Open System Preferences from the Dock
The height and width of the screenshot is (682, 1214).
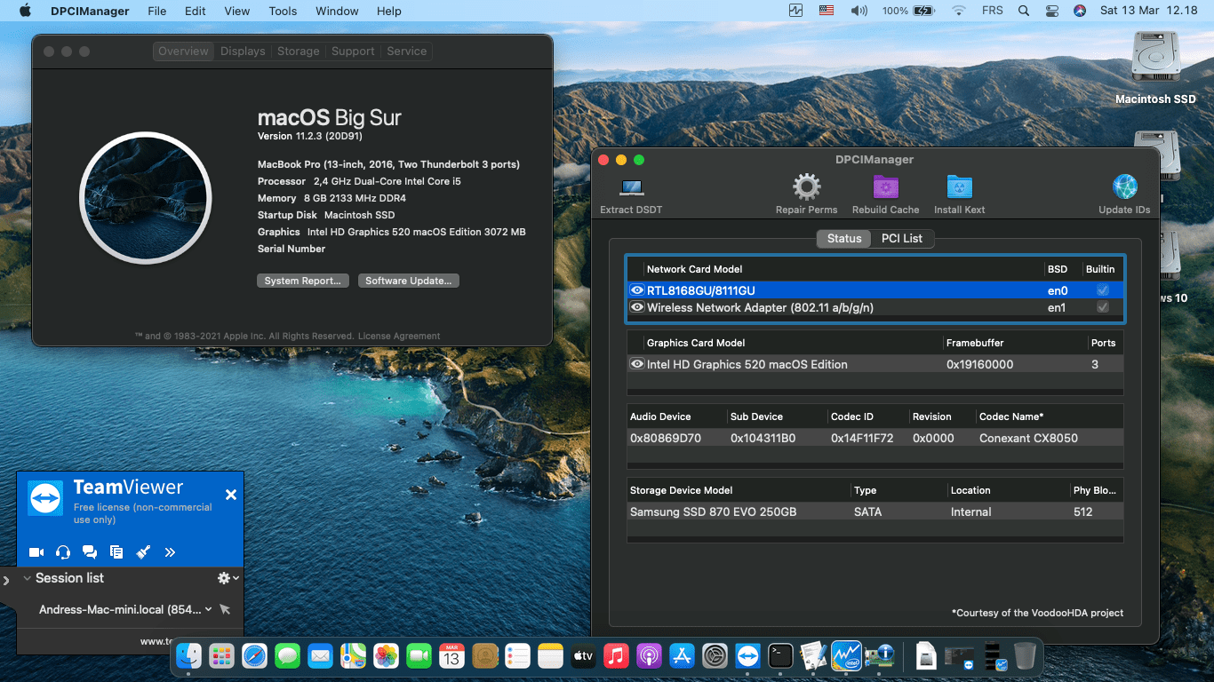[715, 656]
